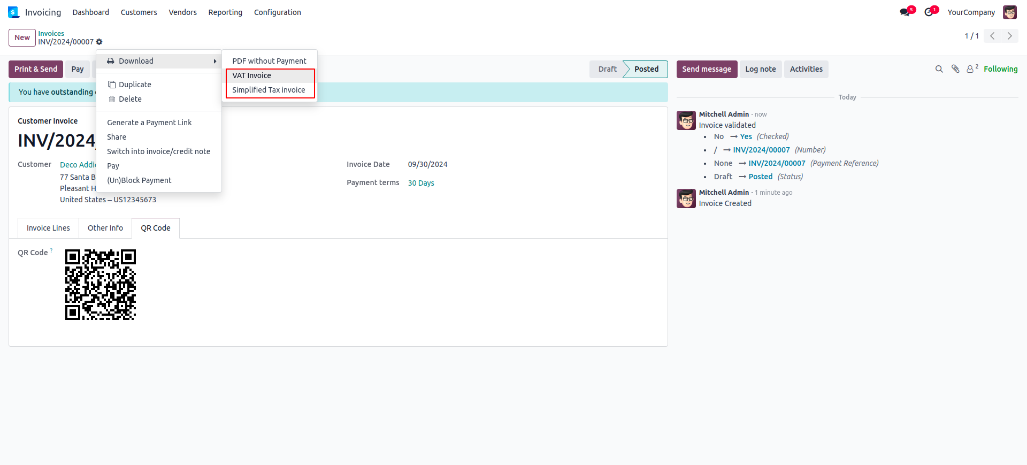Click invoice date 09/30/2024
Image resolution: width=1027 pixels, height=465 pixels.
[x=428, y=164]
